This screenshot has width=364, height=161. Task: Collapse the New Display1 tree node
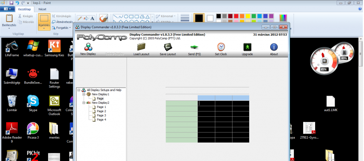pyautogui.click(x=84, y=94)
